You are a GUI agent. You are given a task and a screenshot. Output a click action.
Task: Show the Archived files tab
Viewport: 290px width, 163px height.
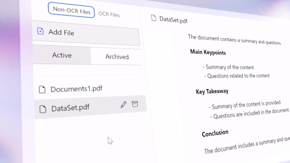click(117, 57)
